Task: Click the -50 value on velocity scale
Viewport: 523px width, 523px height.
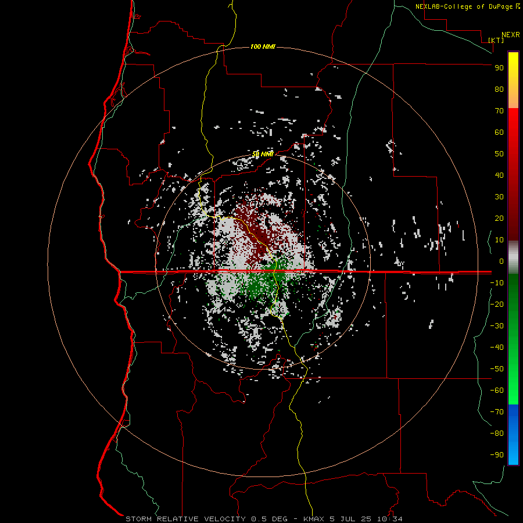Action: click(x=497, y=369)
